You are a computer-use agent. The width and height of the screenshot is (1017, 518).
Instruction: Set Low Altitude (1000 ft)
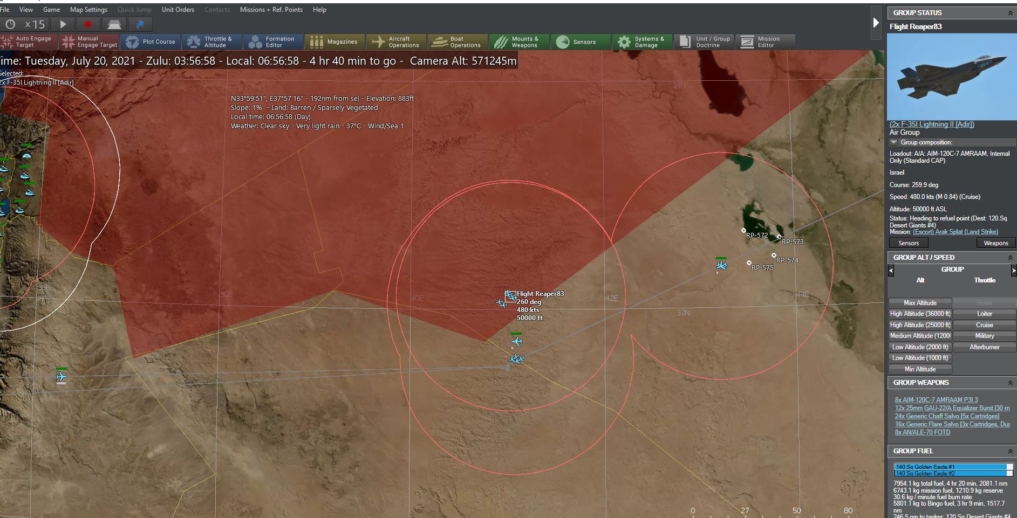coord(920,358)
